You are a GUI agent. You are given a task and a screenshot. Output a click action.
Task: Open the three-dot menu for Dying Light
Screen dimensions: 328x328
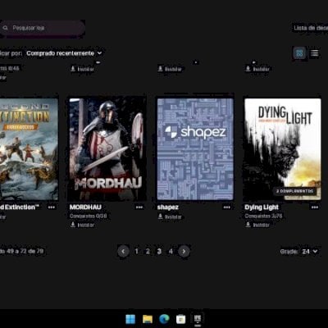pyautogui.click(x=315, y=207)
